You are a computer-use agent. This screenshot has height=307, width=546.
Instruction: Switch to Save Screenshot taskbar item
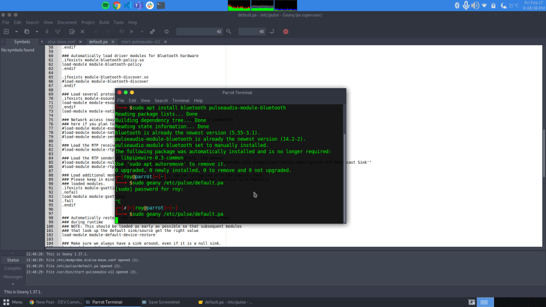(x=161, y=302)
